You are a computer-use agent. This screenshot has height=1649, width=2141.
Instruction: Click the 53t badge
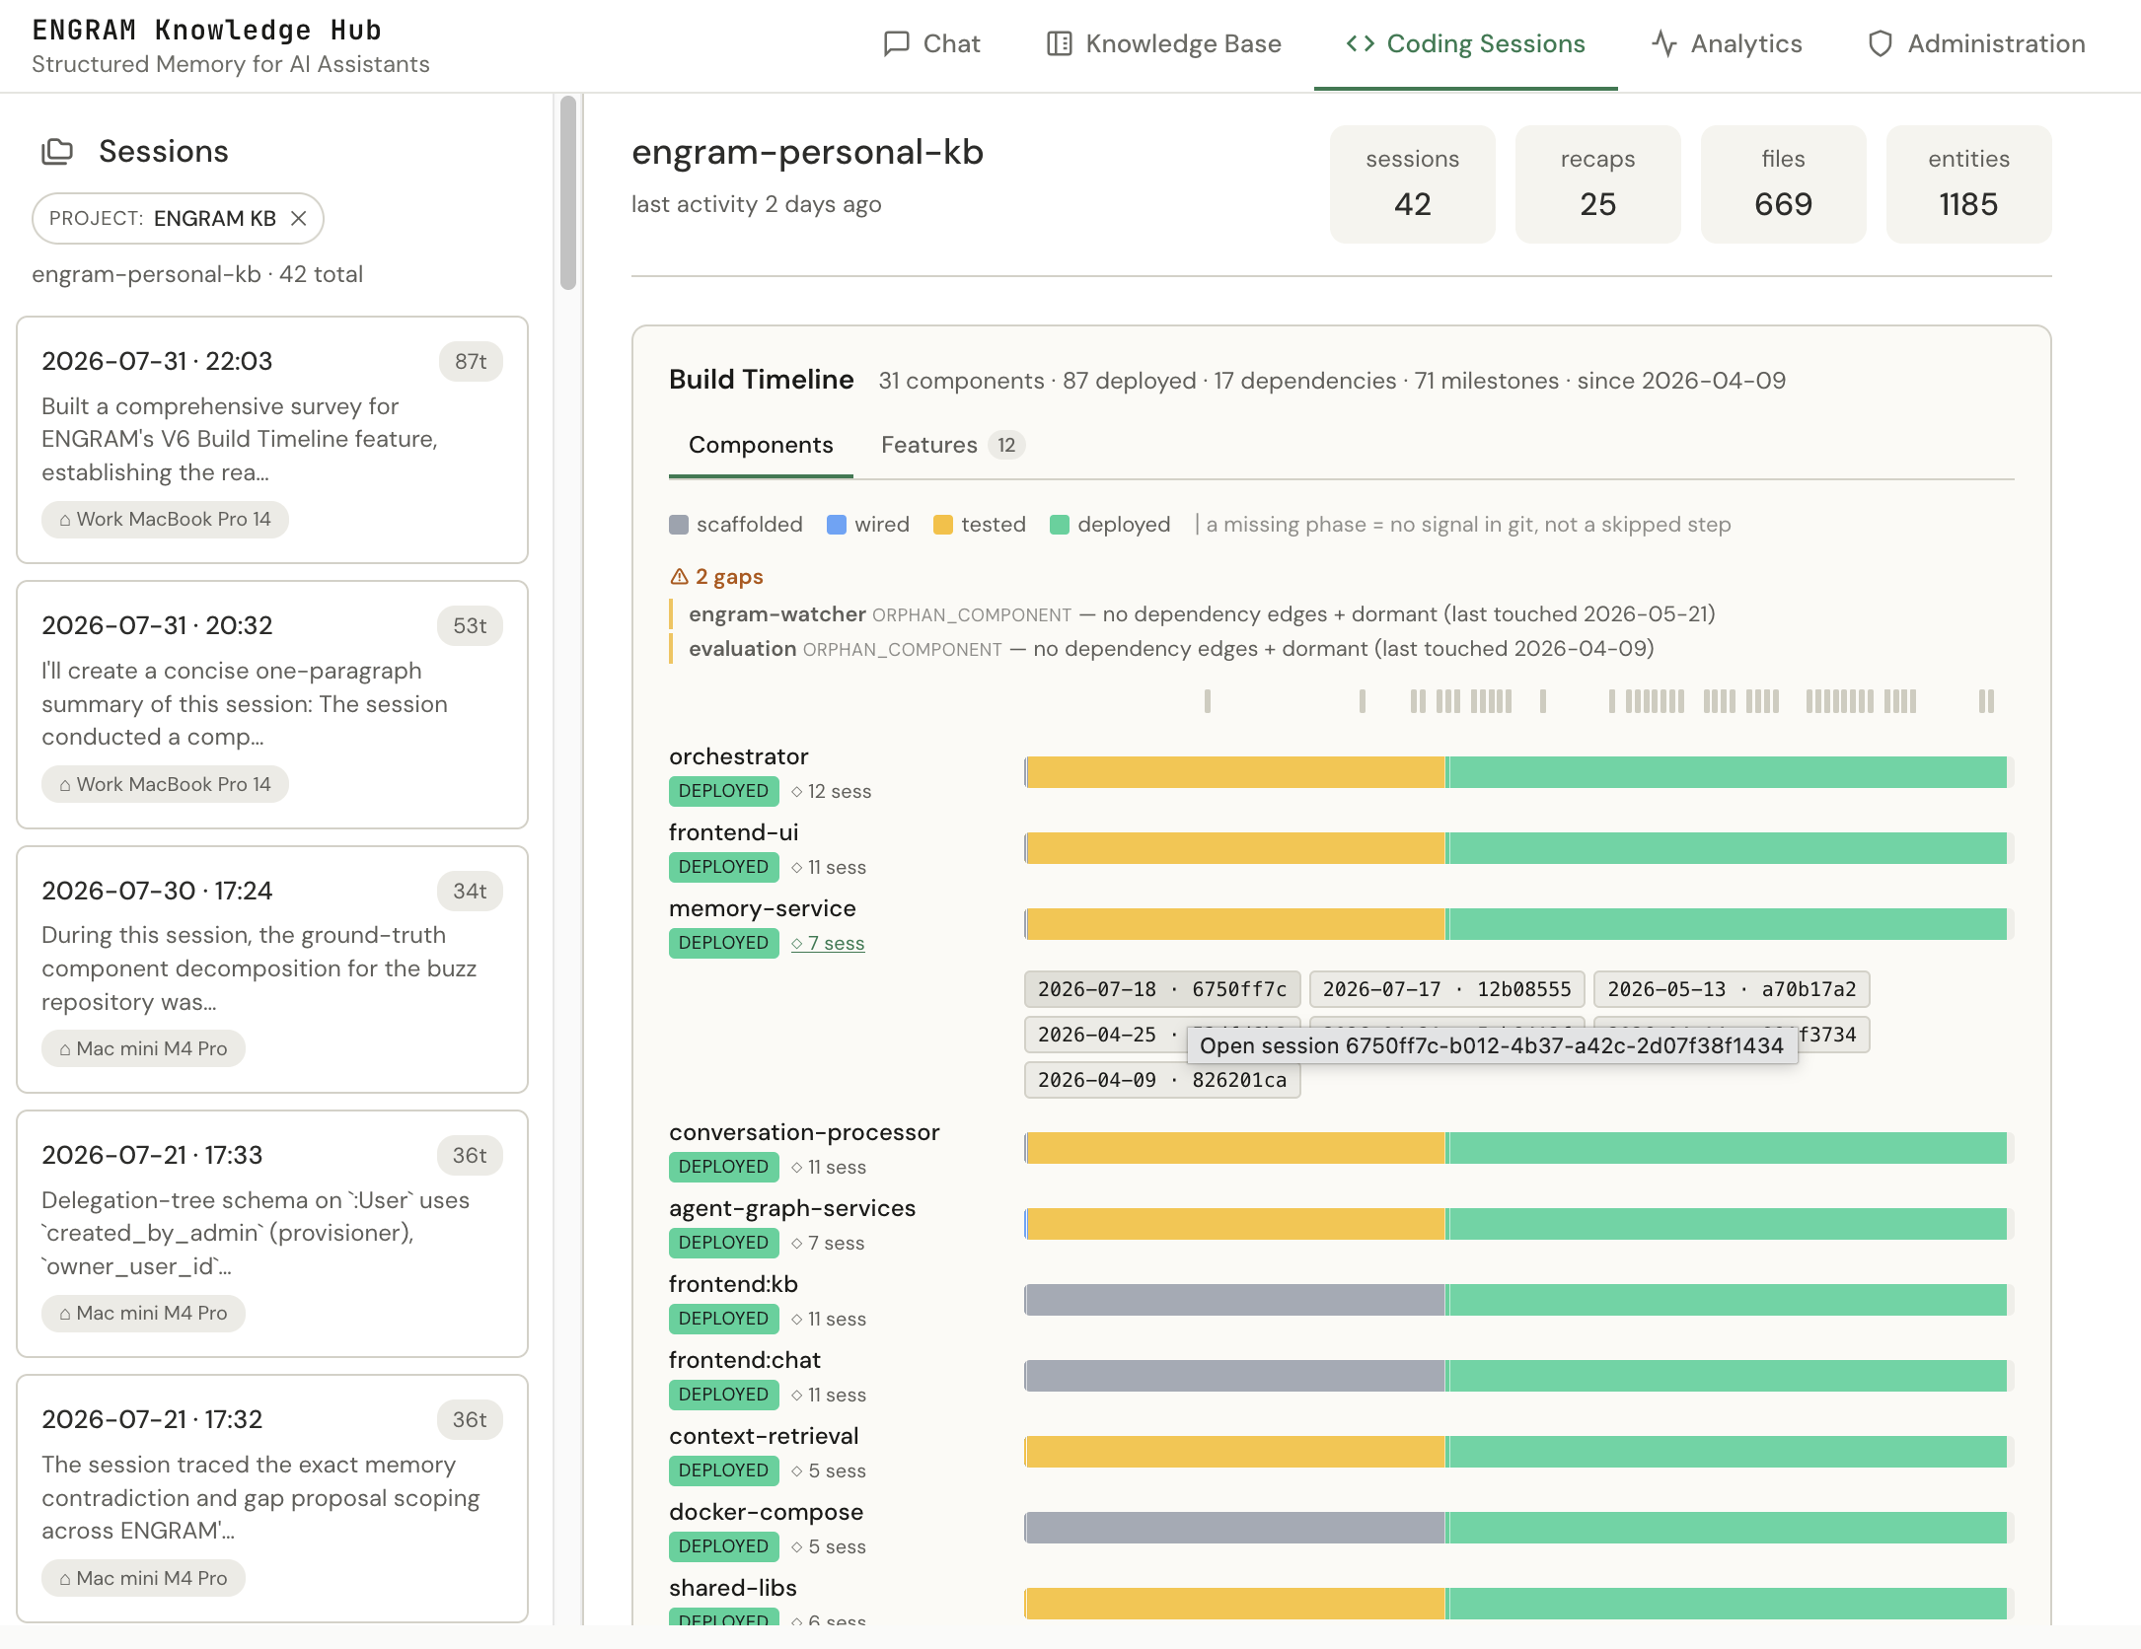[x=470, y=626]
